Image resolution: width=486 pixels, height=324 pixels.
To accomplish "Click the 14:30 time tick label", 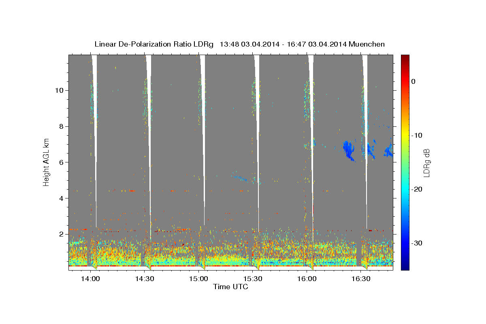I will coord(145,279).
